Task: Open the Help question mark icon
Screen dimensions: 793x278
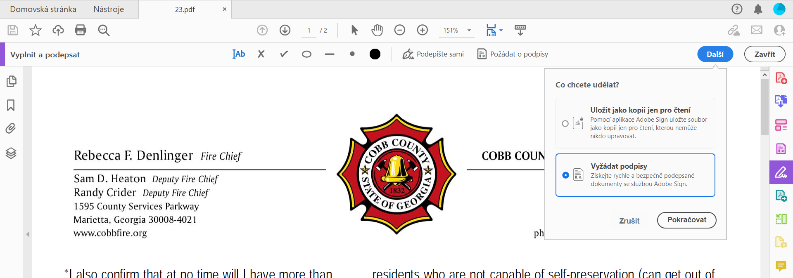Action: (x=737, y=9)
